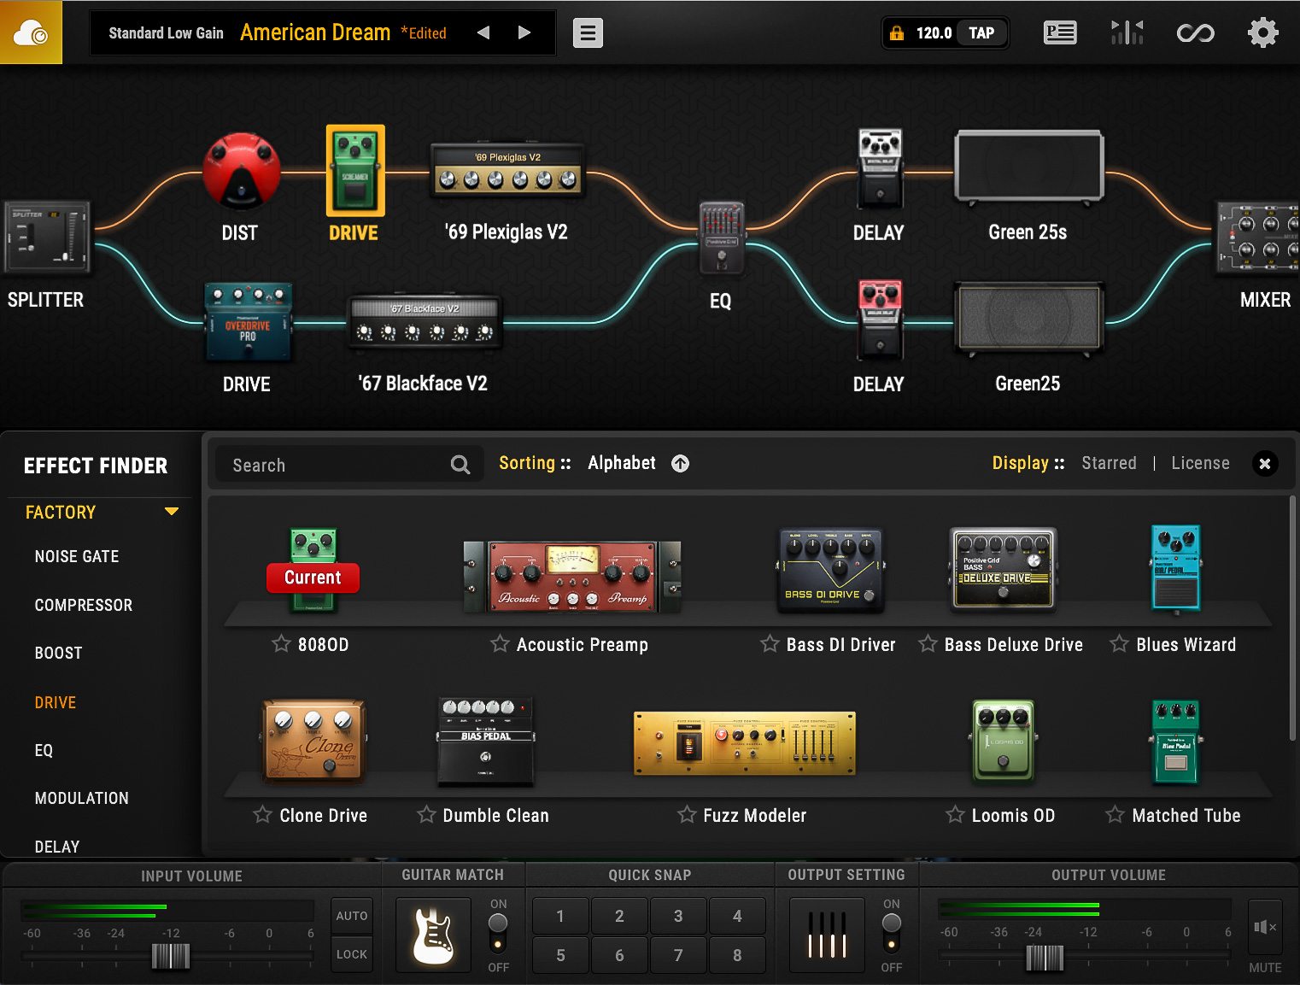This screenshot has width=1300, height=985.
Task: Select COMPRESSOR category
Action: [x=84, y=605]
